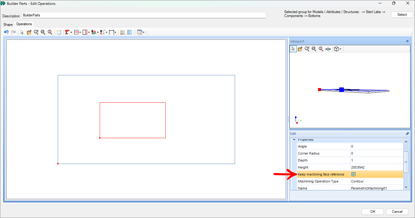
Task: Click zoom 1:1 magnifier in Viewport toolbar
Action: point(321,49)
